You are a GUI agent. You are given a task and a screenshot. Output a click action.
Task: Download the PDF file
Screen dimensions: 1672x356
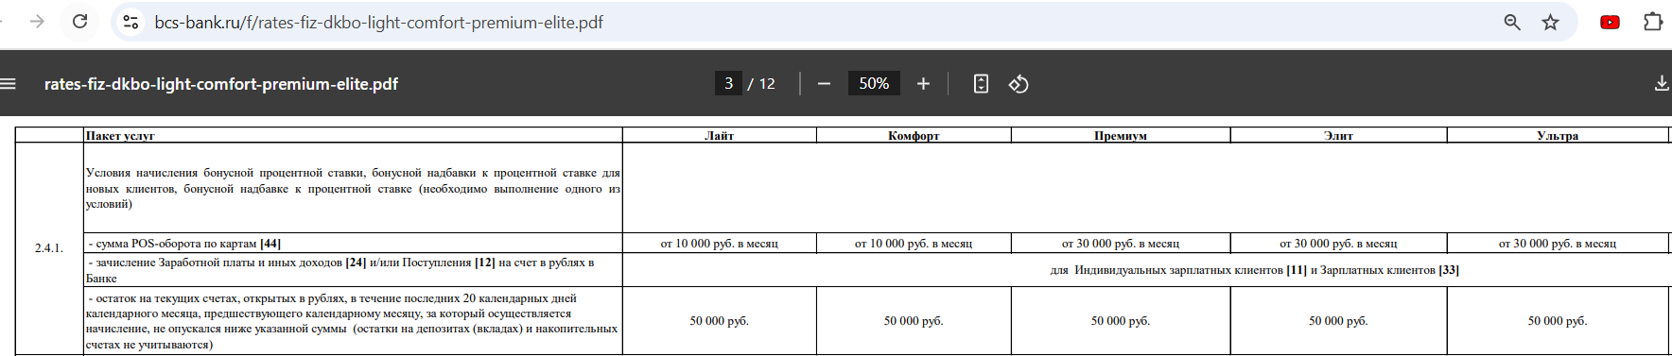(x=1661, y=84)
